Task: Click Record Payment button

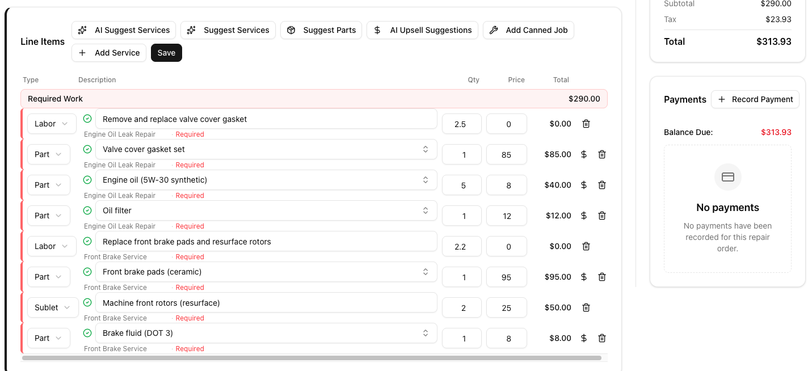Action: coord(755,99)
